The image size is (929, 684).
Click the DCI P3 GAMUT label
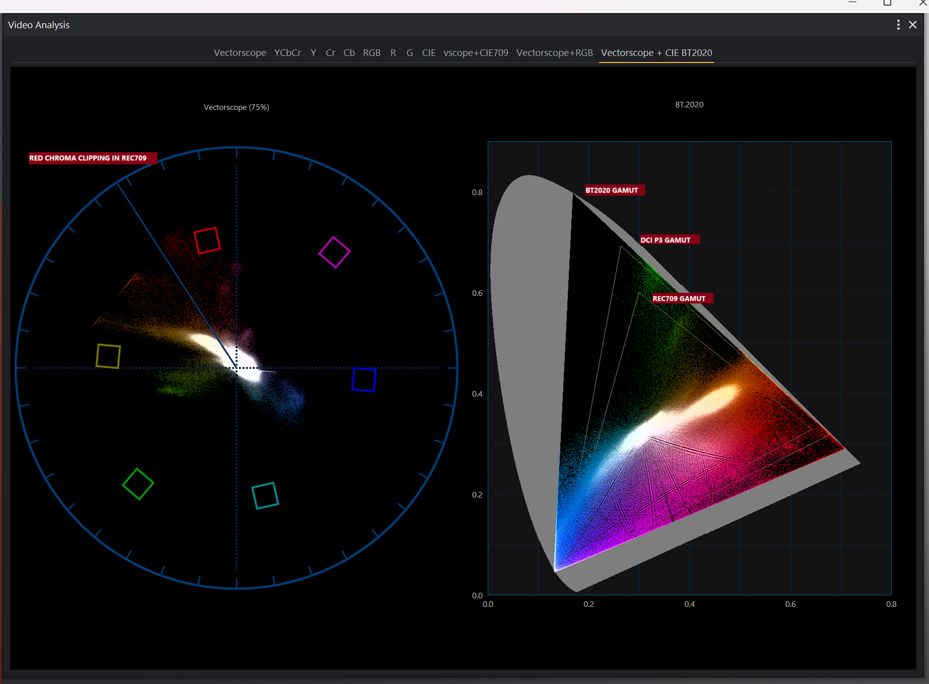(669, 239)
